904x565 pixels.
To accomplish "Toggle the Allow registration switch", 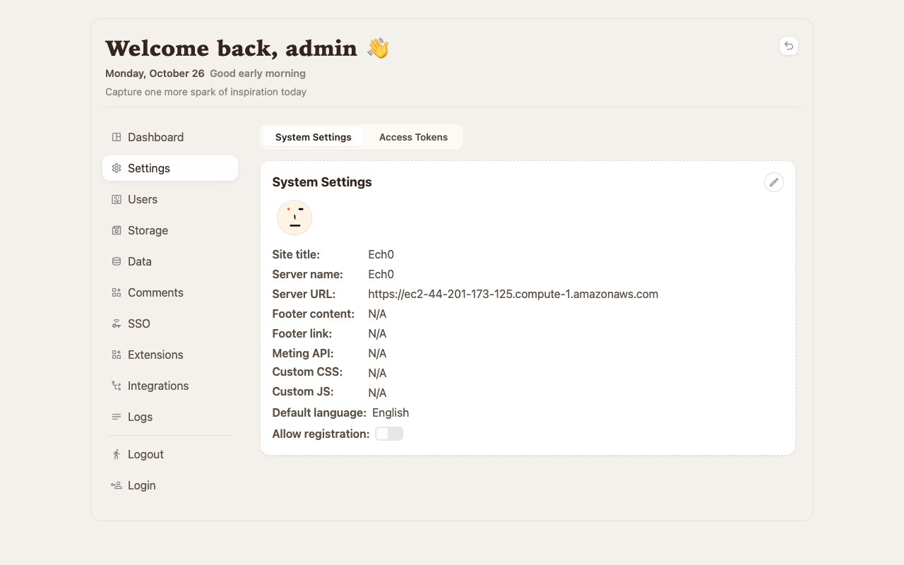I will [389, 434].
